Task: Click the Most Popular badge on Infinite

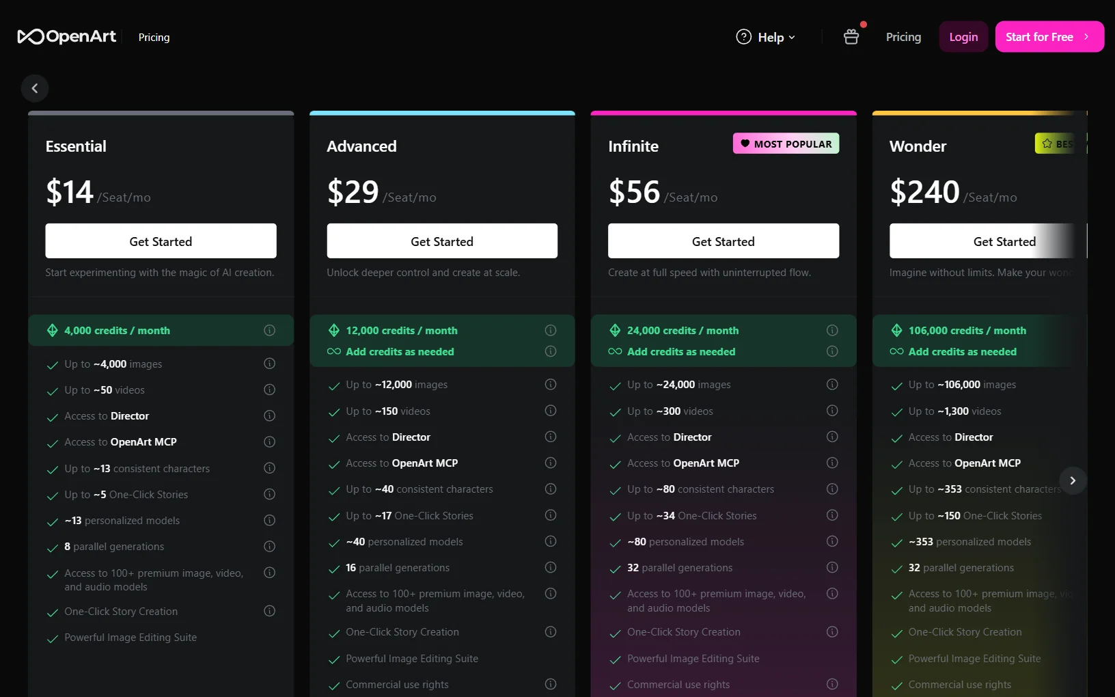Action: (x=786, y=143)
